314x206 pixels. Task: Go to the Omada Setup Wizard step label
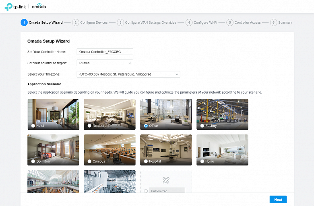pyautogui.click(x=45, y=22)
